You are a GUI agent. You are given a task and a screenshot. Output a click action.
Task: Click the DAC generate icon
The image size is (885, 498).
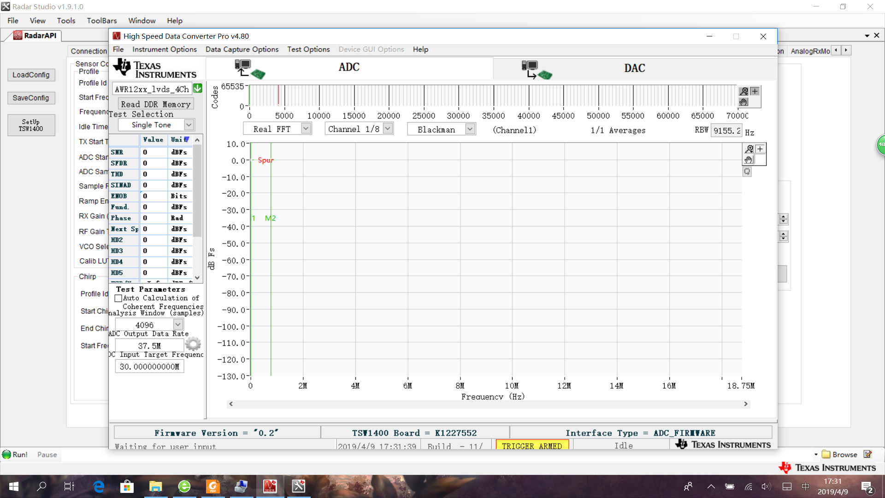[537, 69]
